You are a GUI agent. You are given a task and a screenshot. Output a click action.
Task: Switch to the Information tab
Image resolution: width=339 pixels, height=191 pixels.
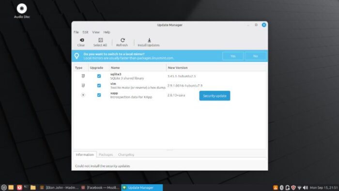(85, 155)
